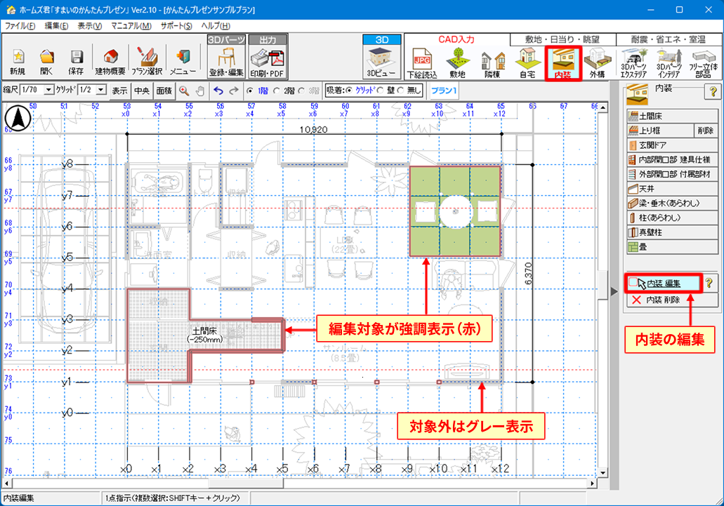Viewport: 724px width, 506px height.
Task: Switch to CAD入力 tab
Action: pyautogui.click(x=456, y=39)
